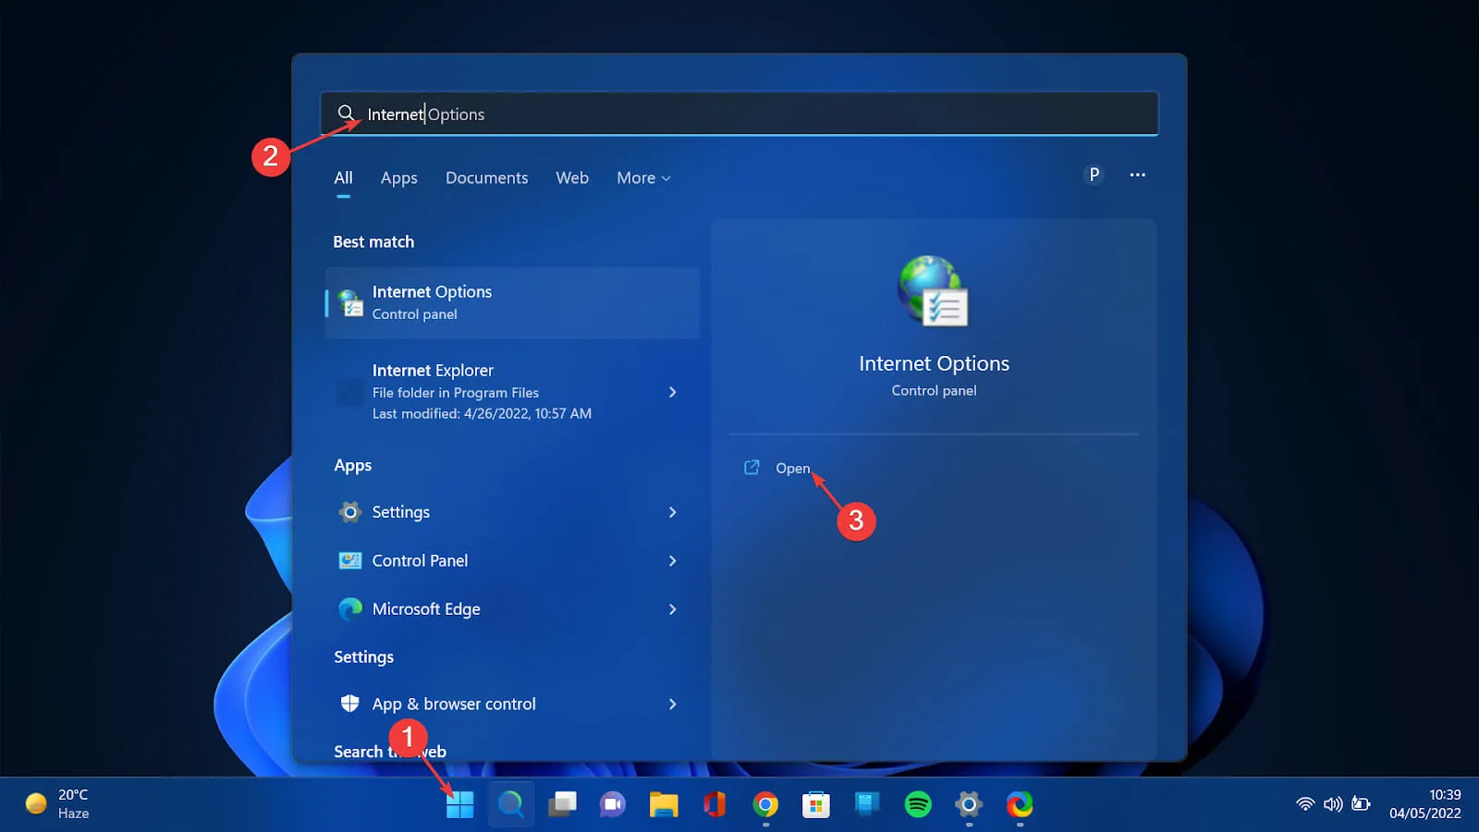The height and width of the screenshot is (832, 1479).
Task: Expand the Microsoft Edge result chevron
Action: pyautogui.click(x=672, y=609)
